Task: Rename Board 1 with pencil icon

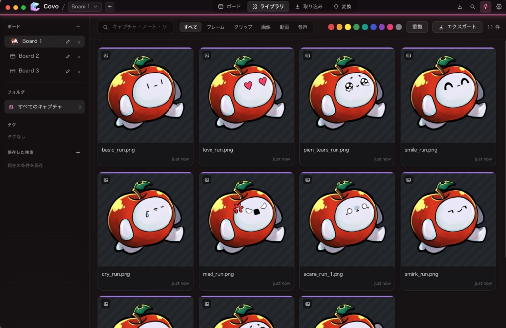Action: [x=68, y=42]
